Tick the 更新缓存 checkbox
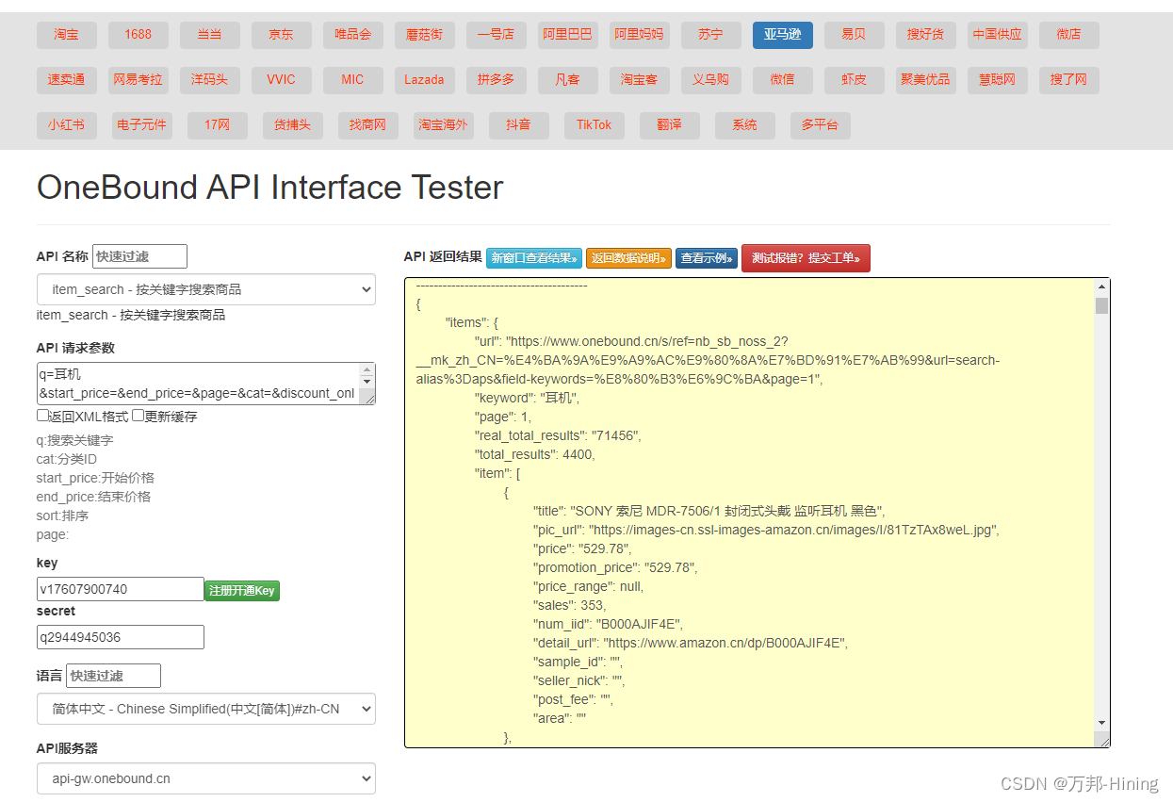Screen dimensions: 1173x802 point(138,416)
